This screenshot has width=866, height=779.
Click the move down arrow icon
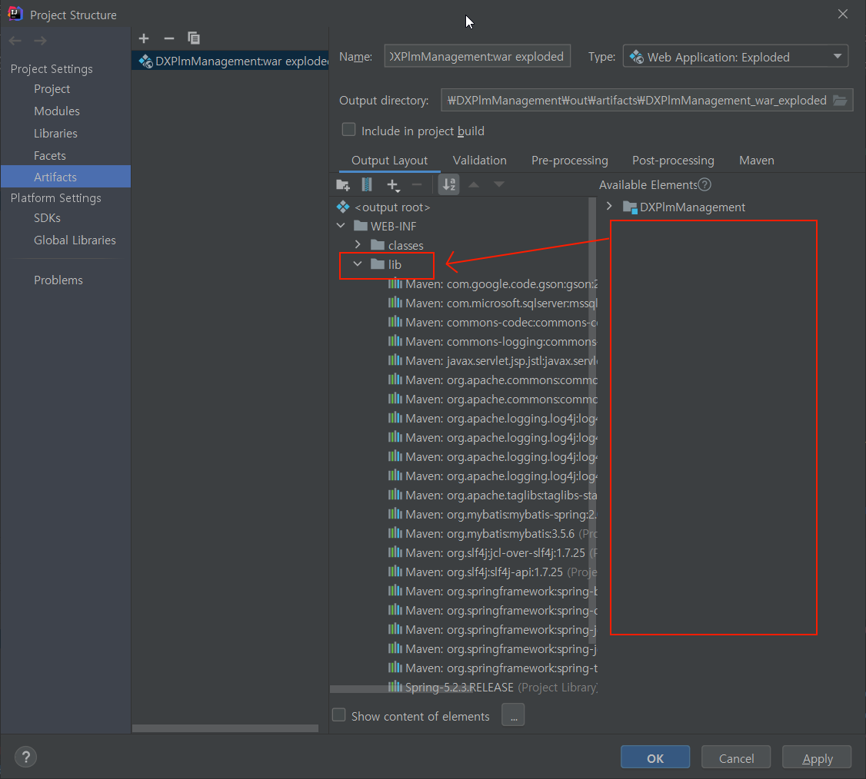(x=498, y=184)
